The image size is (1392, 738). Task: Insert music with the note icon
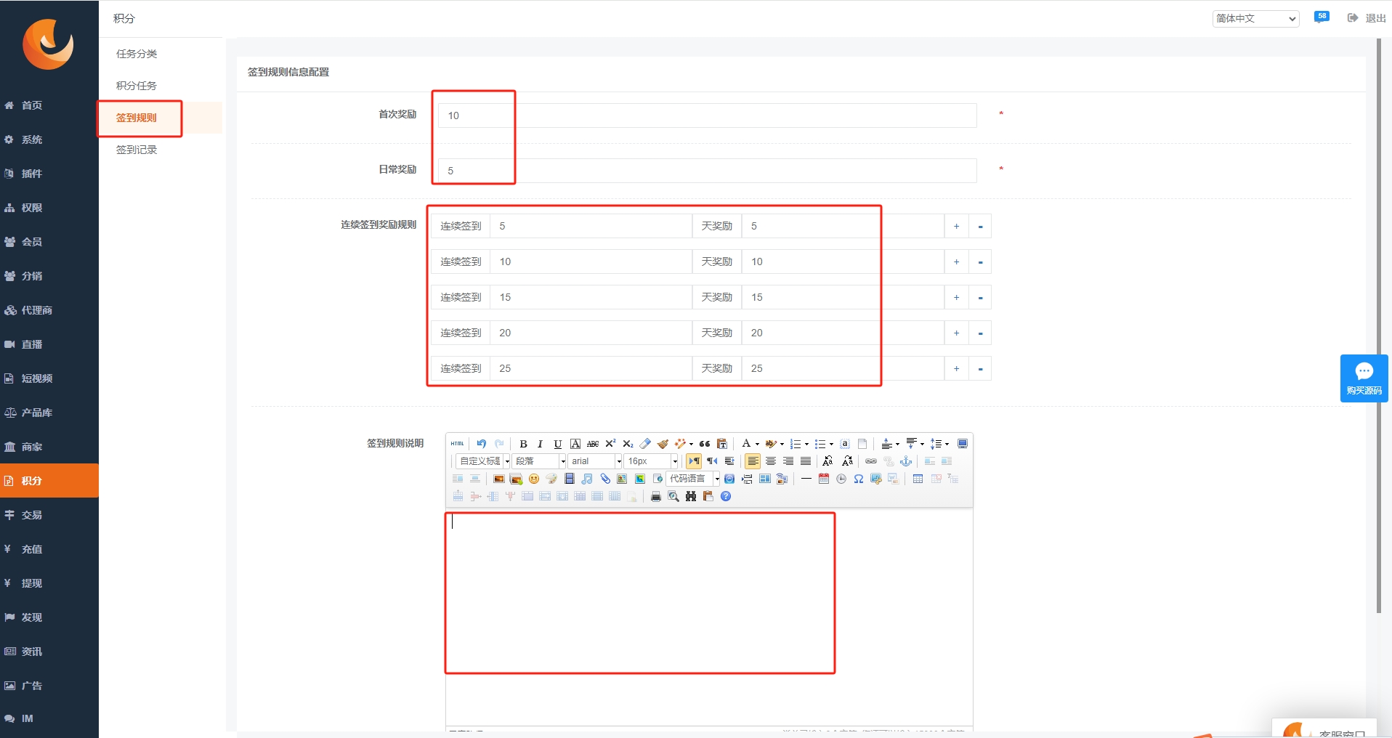(587, 479)
